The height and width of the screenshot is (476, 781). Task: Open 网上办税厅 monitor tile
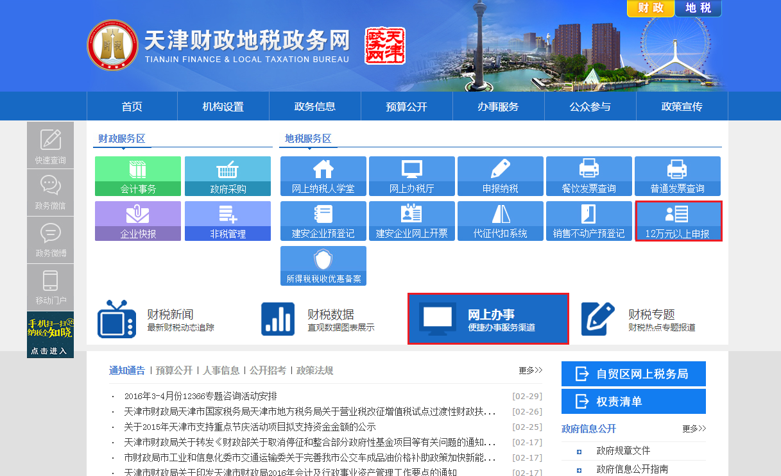click(x=412, y=176)
